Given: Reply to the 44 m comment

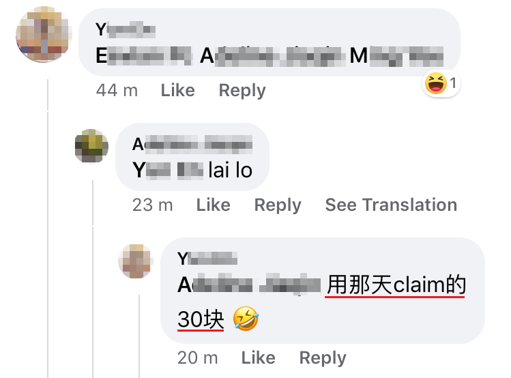Looking at the screenshot, I should click(242, 90).
